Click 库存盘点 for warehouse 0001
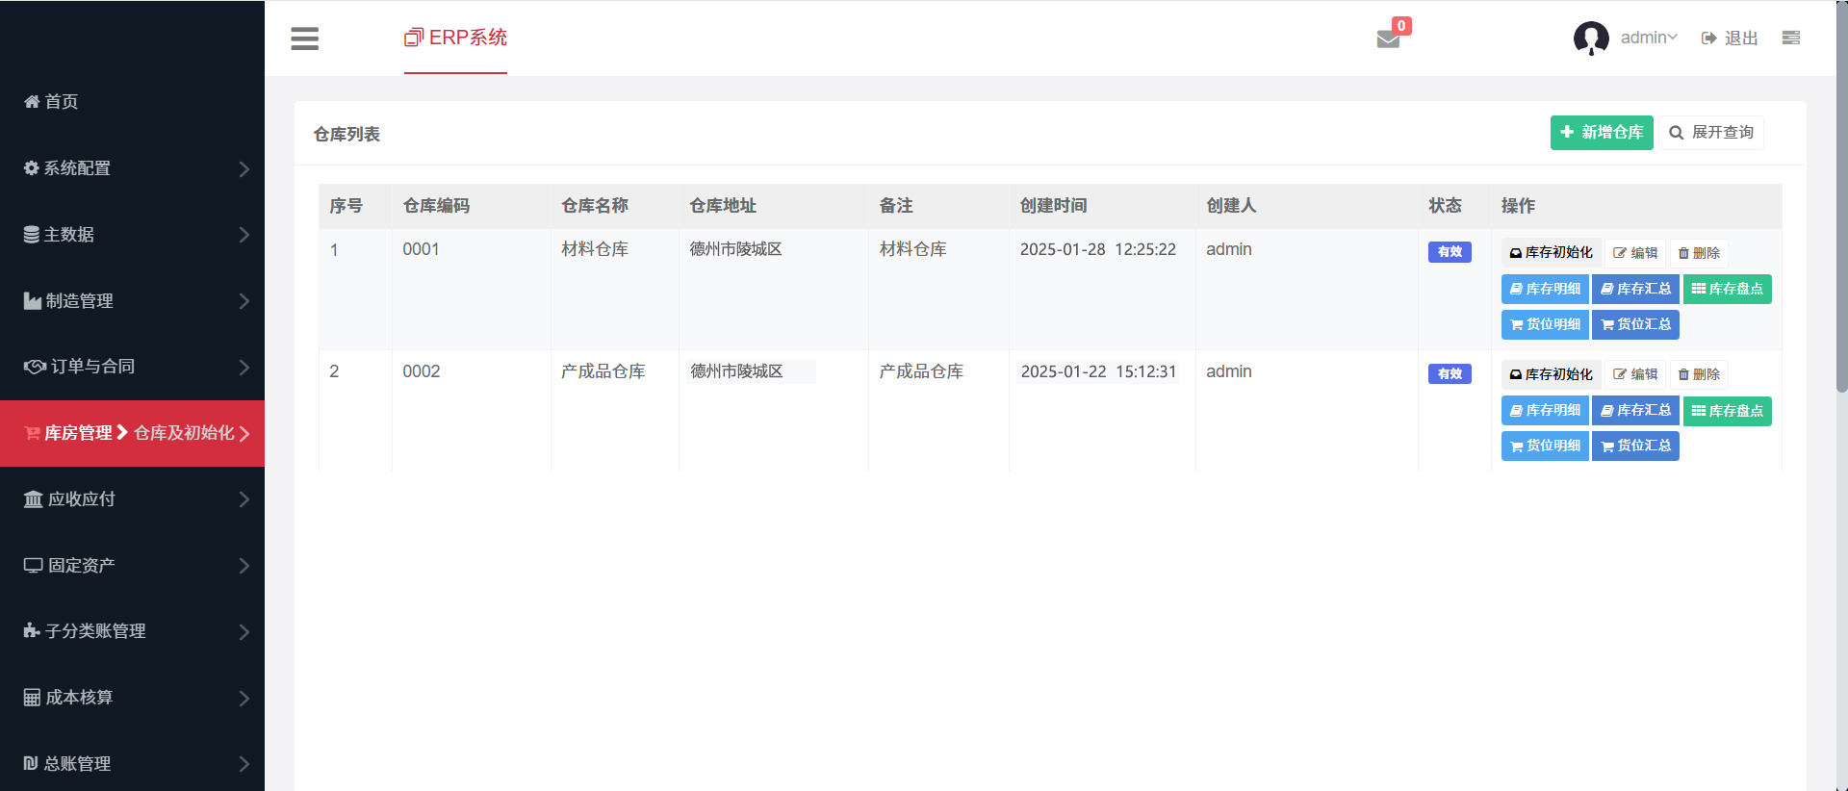 point(1727,289)
